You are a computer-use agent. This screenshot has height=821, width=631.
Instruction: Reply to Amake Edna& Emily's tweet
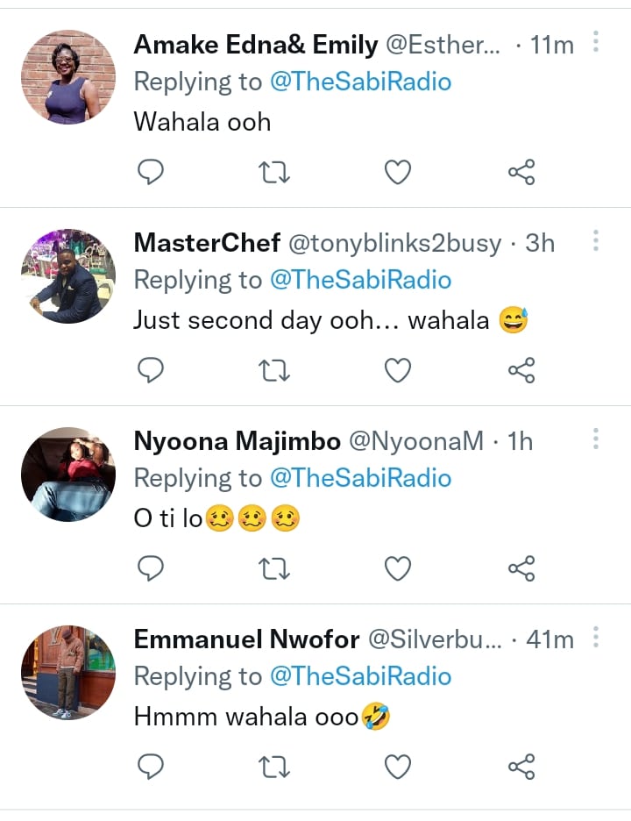(x=152, y=173)
